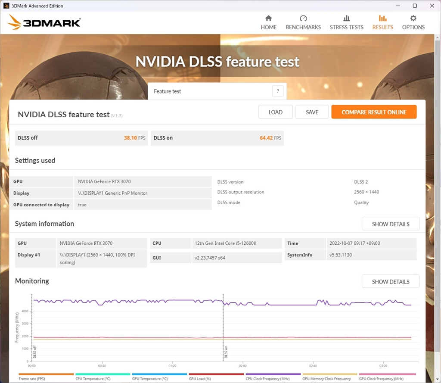
Task: Click COMPARE RESULT ONLINE button
Action: [x=374, y=112]
